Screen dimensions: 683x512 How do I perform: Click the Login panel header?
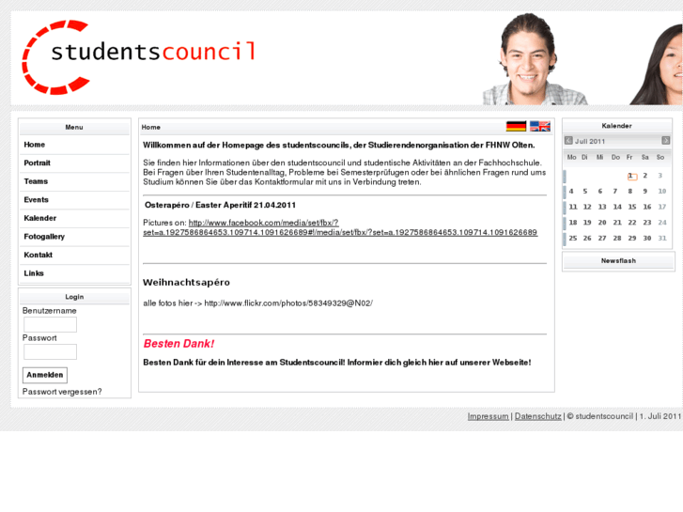[74, 297]
